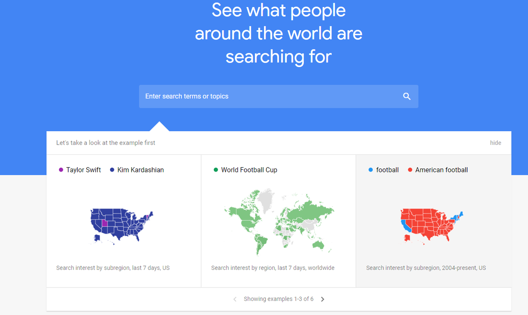528x315 pixels.
Task: Select the Kim Kardashian term label
Action: tap(140, 170)
